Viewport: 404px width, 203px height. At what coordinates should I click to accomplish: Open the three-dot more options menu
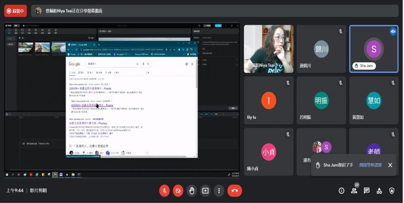click(x=219, y=190)
